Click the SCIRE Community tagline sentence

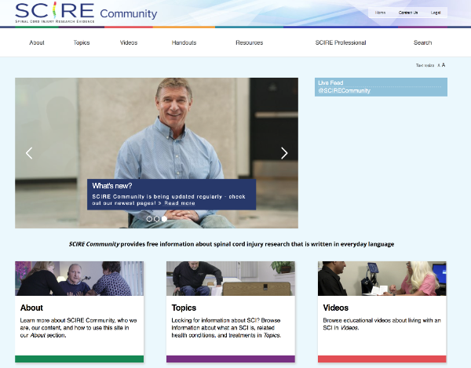click(232, 244)
